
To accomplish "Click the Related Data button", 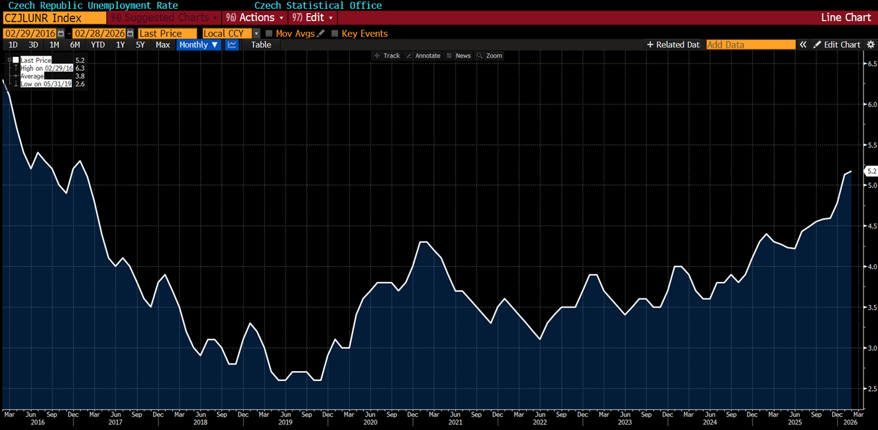I will click(x=673, y=44).
